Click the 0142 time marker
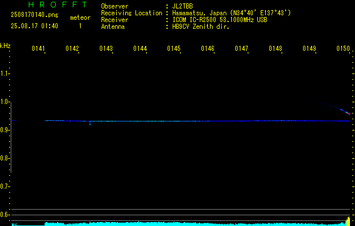This screenshot has width=355, height=226. (x=72, y=49)
